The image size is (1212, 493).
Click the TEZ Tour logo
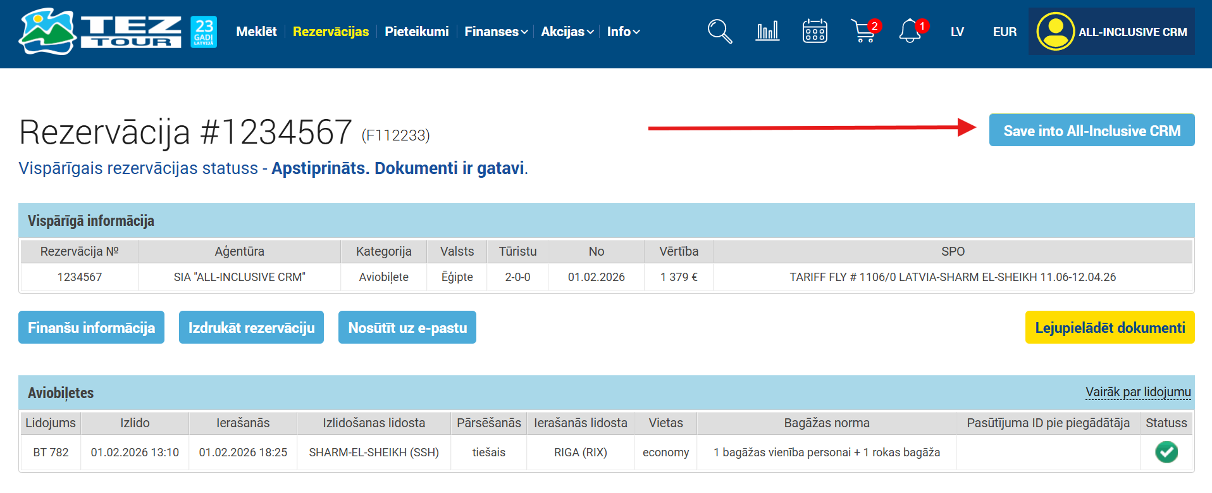(x=99, y=32)
